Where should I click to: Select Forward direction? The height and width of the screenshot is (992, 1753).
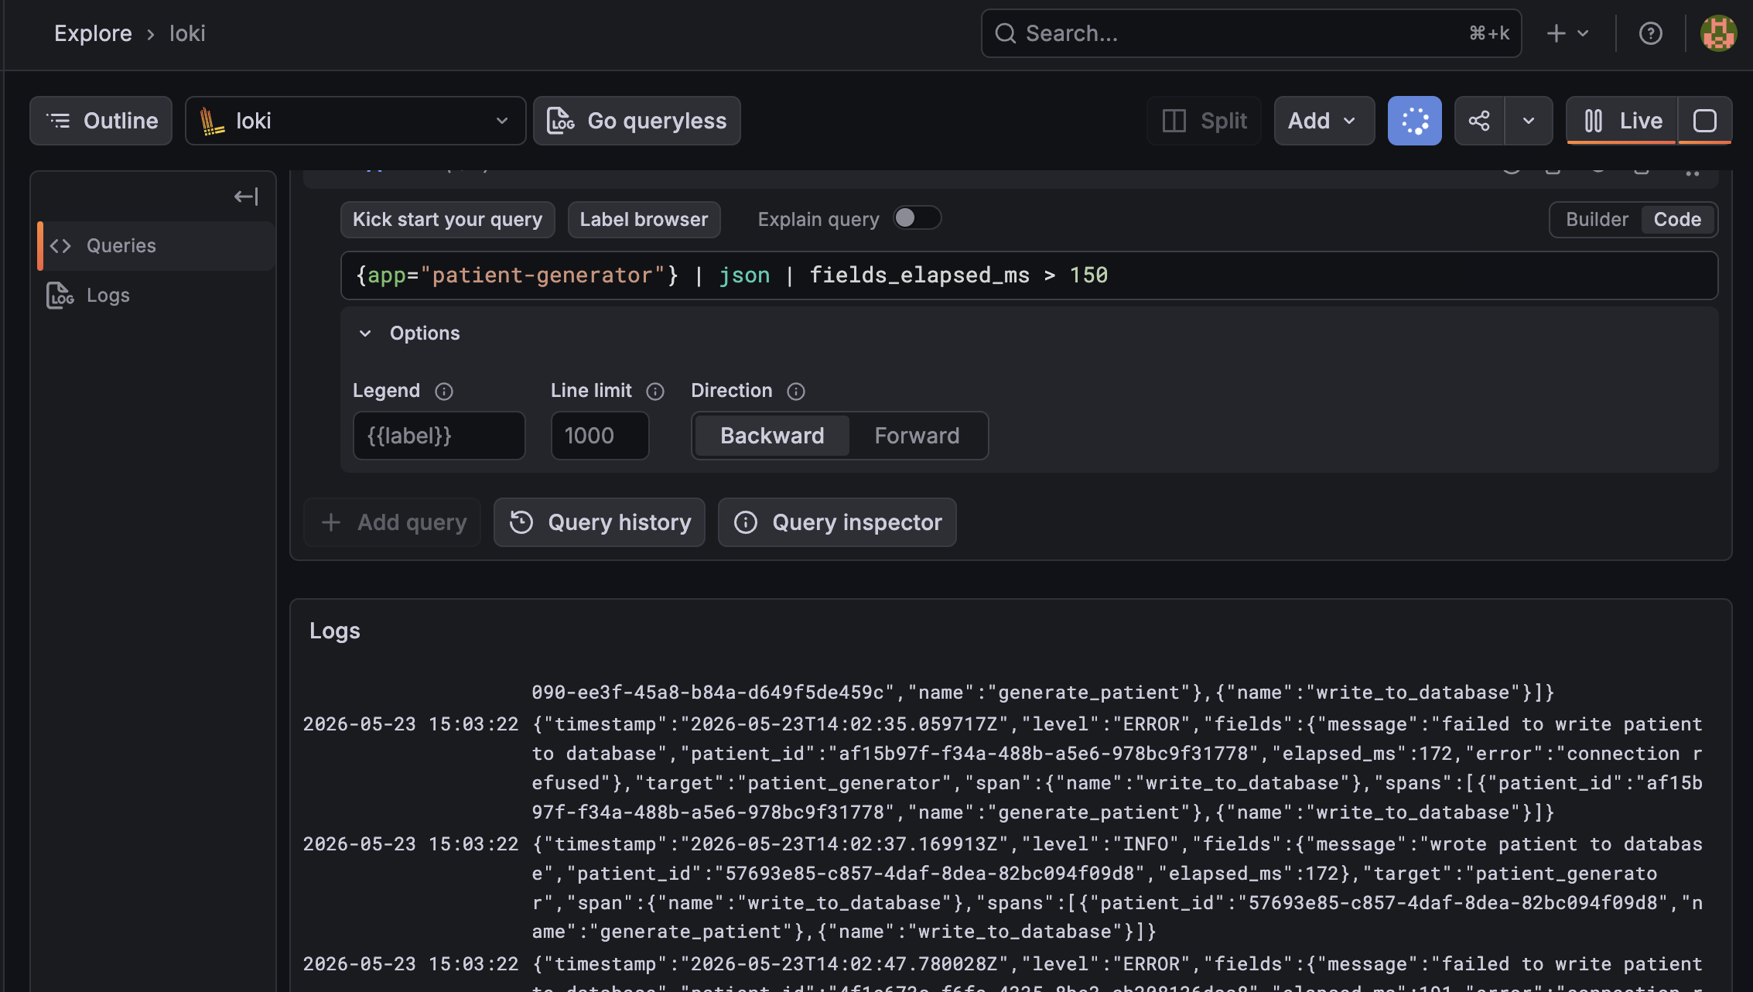coord(917,436)
